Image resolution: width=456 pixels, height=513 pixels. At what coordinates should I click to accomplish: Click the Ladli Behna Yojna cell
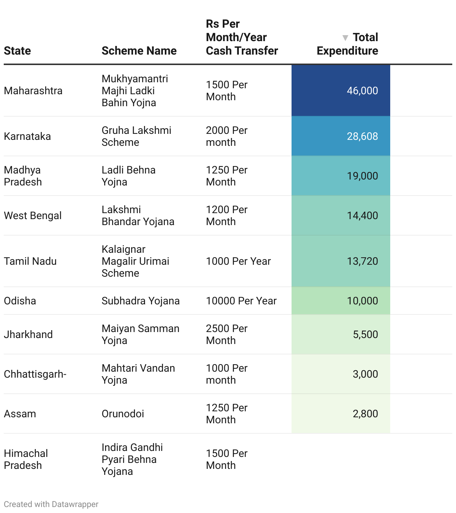tap(129, 176)
